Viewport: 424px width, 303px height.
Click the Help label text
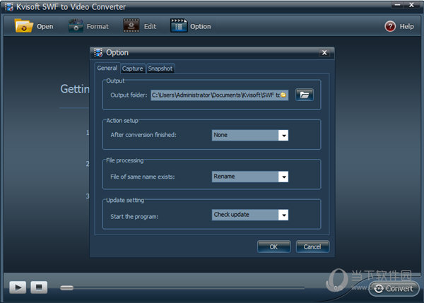click(407, 27)
